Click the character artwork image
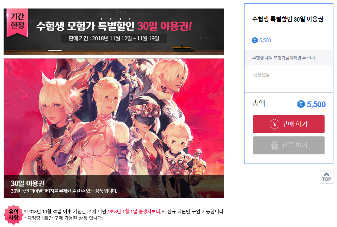This screenshot has width=337, height=227. tap(114, 128)
